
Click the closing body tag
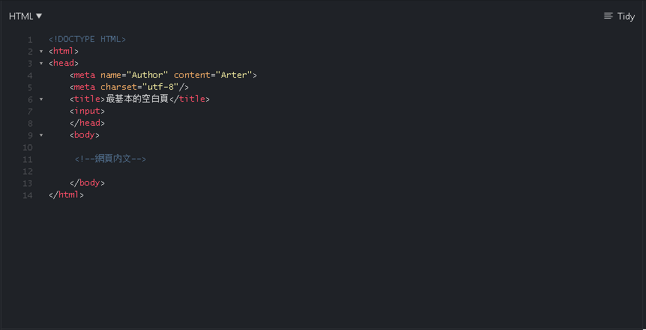pos(88,183)
